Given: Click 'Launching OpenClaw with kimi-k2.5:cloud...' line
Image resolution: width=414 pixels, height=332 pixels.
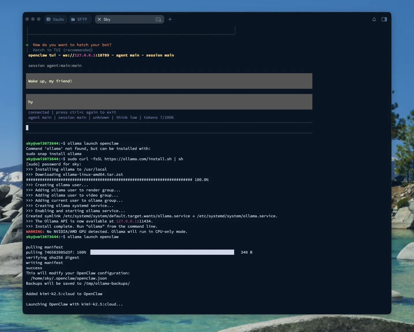Looking at the screenshot, I should (74, 304).
